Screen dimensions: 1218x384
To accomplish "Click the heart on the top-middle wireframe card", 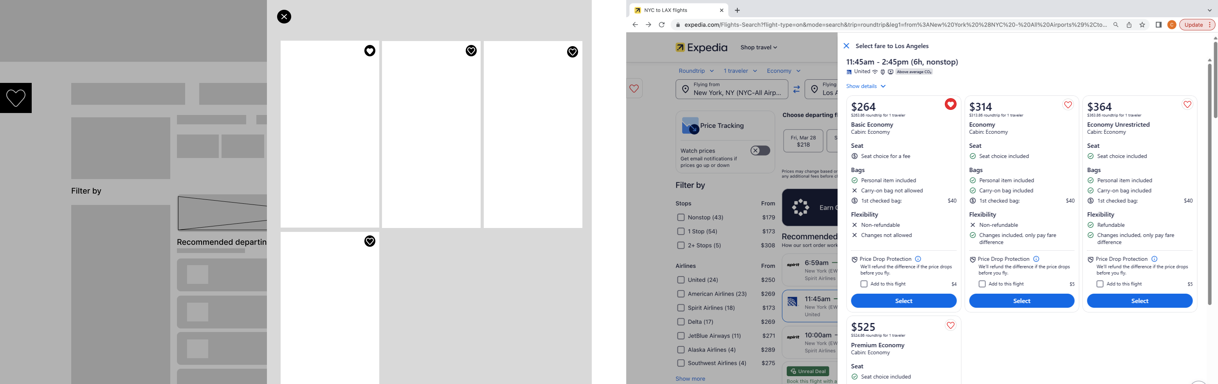I will click(471, 50).
